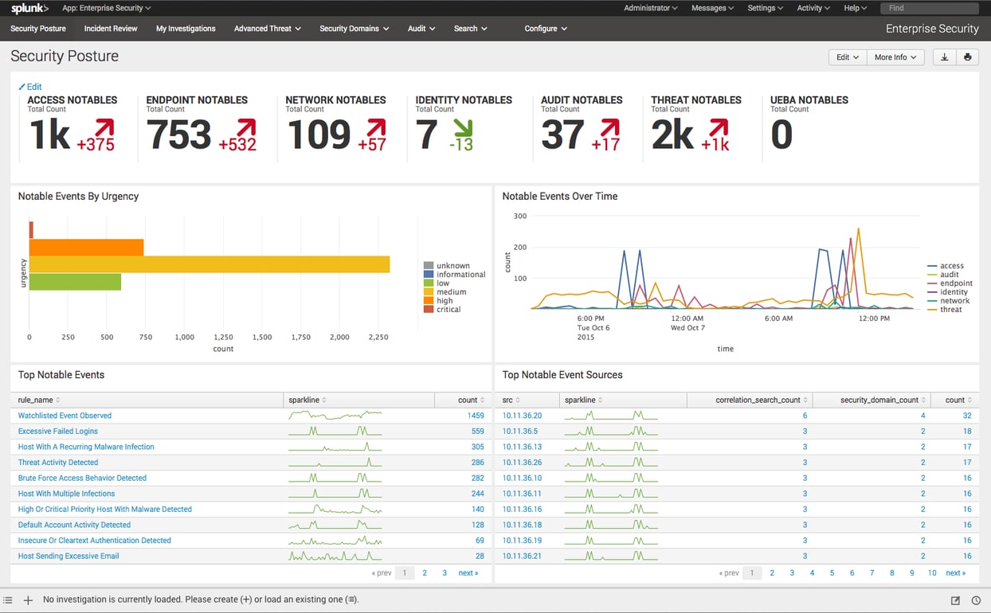Open the Edit dropdown
Image resolution: width=991 pixels, height=613 pixels.
(846, 57)
